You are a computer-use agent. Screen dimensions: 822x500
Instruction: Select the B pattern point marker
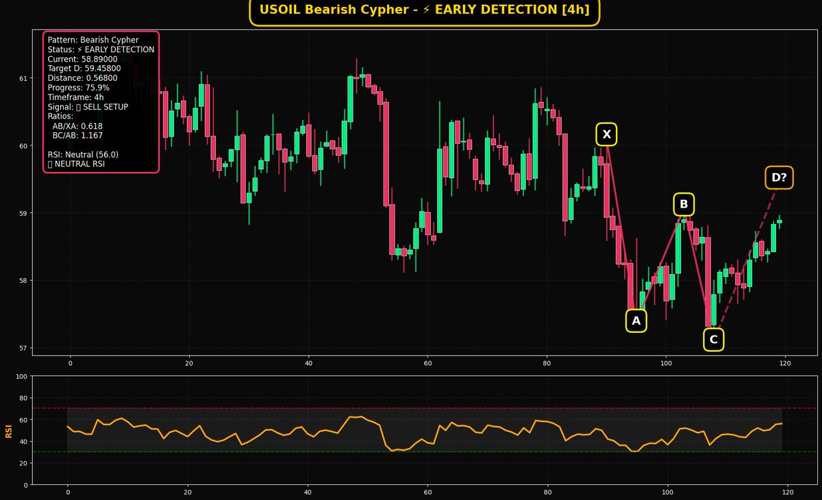point(682,203)
